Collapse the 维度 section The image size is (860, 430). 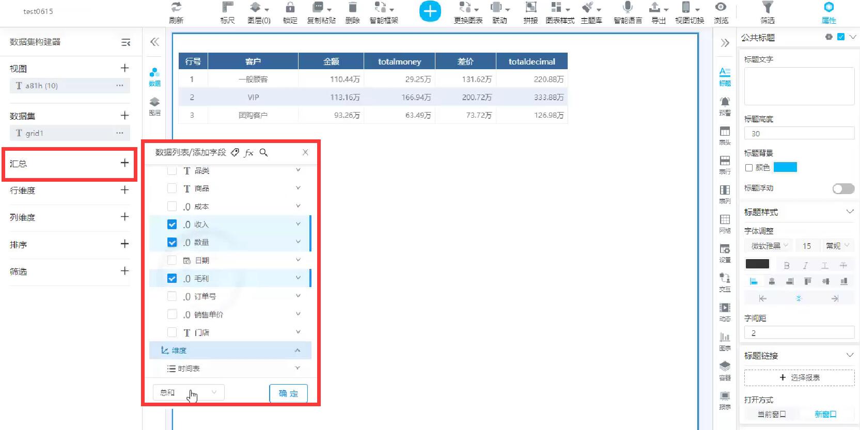298,350
